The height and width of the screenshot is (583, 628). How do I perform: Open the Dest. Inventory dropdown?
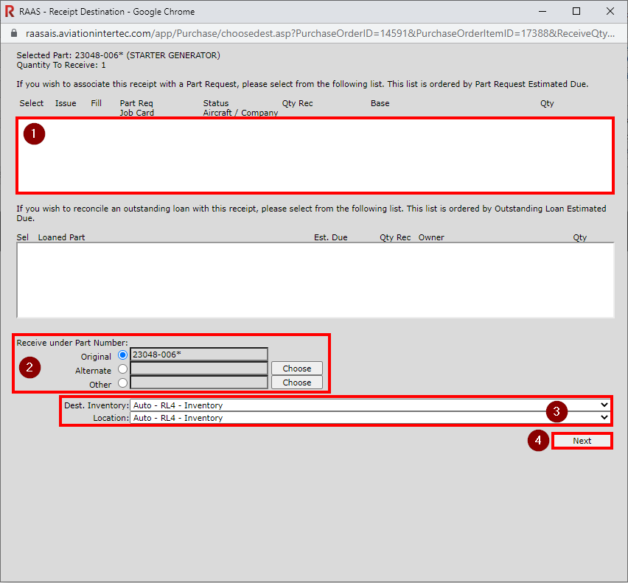pos(369,405)
